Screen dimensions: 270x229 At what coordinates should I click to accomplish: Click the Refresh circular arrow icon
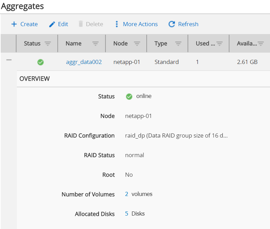pos(172,24)
